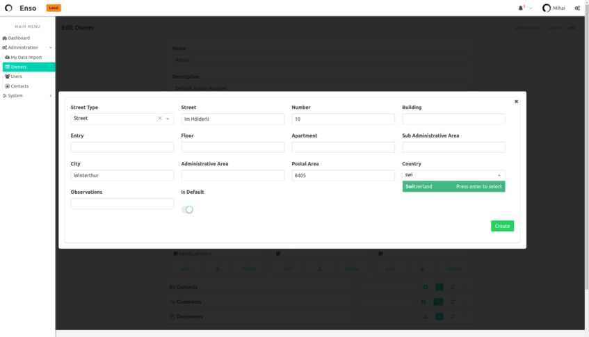
Task: Open the settings gears in the top bar
Action: [577, 8]
